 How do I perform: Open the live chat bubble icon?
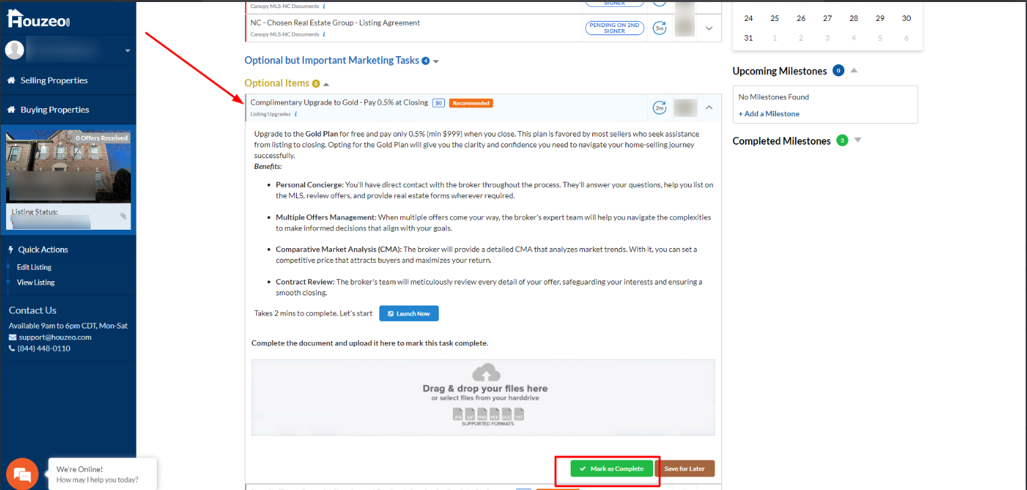point(22,474)
